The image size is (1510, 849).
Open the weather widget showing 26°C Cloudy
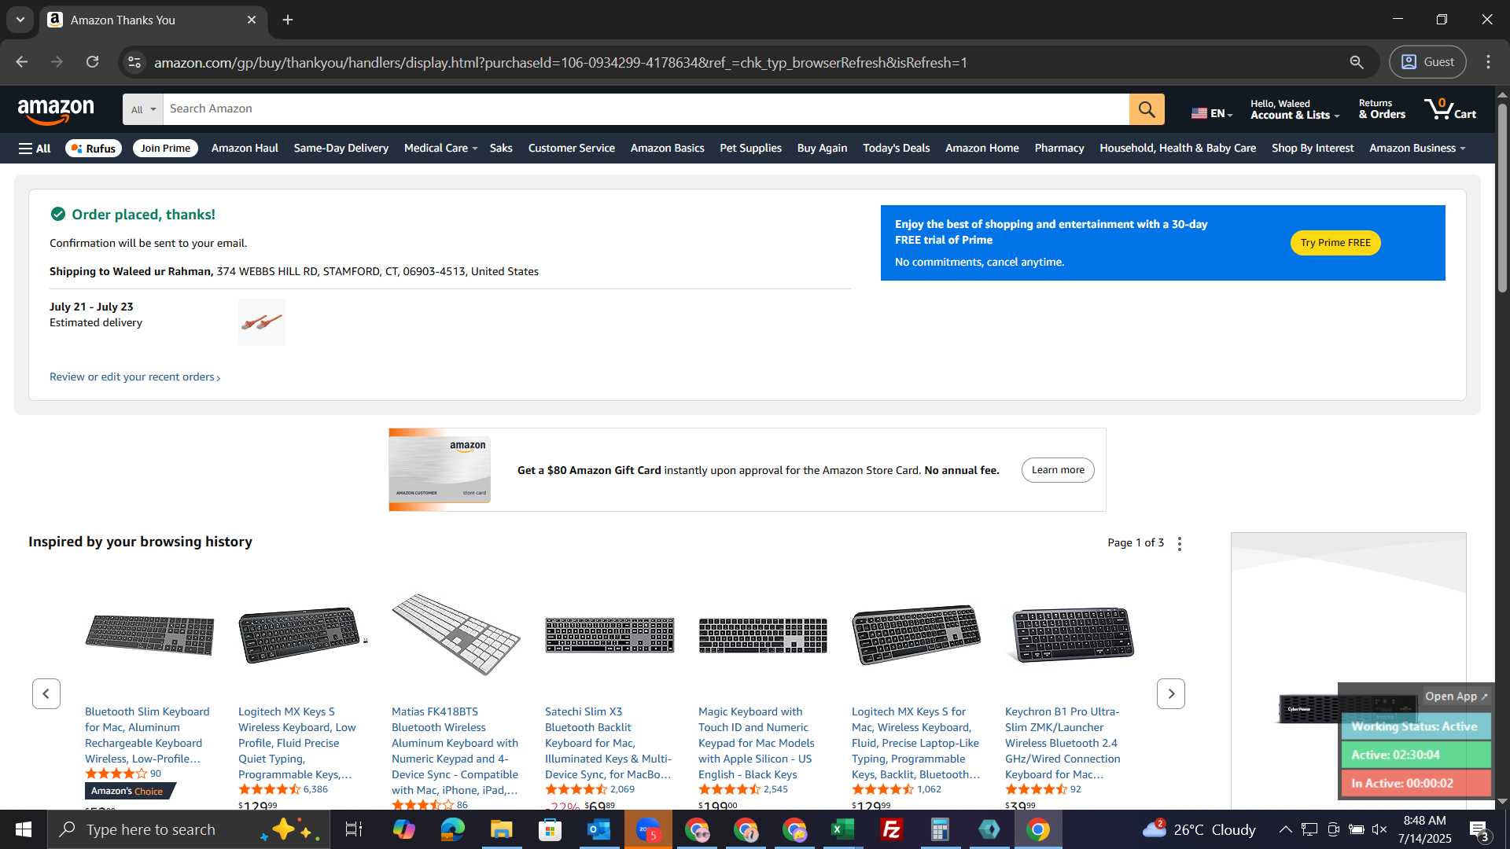pos(1199,829)
